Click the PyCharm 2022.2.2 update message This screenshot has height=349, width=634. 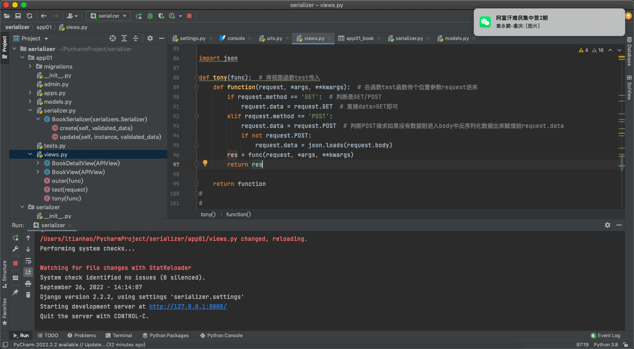tap(79, 345)
